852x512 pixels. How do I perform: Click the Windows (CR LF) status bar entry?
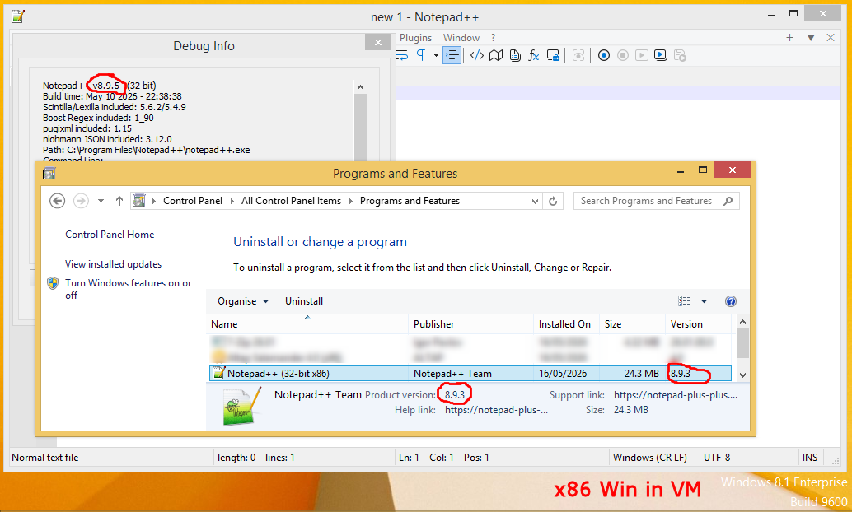(x=650, y=458)
